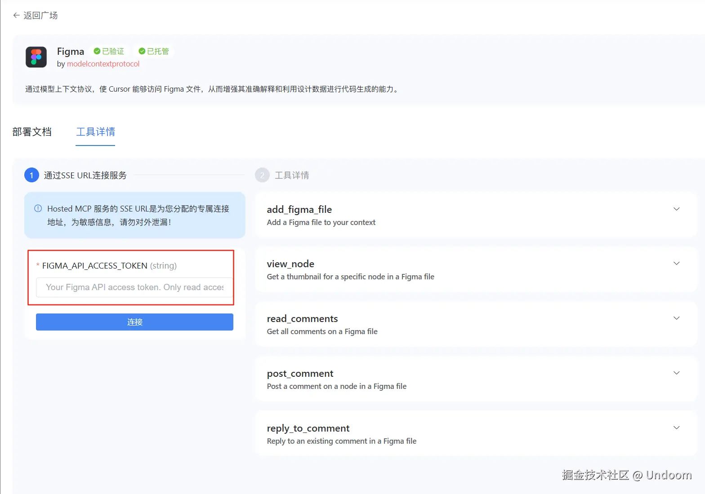Click the blue 连接 button

pyautogui.click(x=134, y=322)
